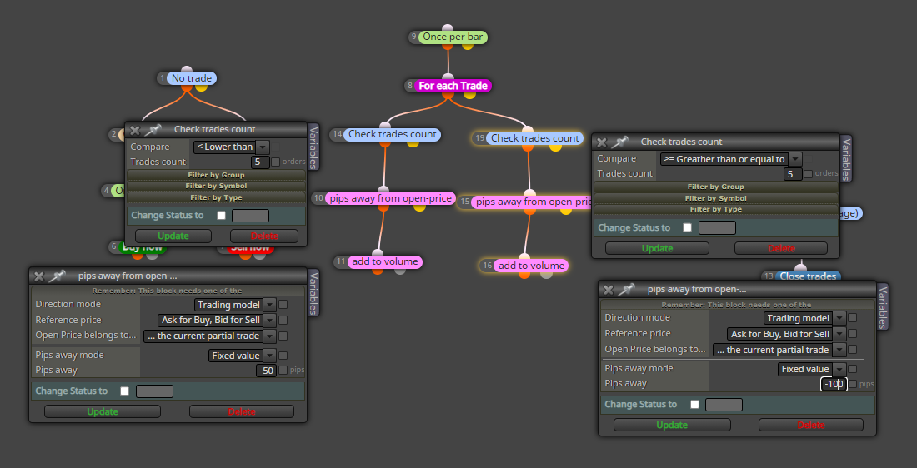917x468 pixels.
Task: Enable Change Status in -50 pips panel
Action: [x=124, y=391]
